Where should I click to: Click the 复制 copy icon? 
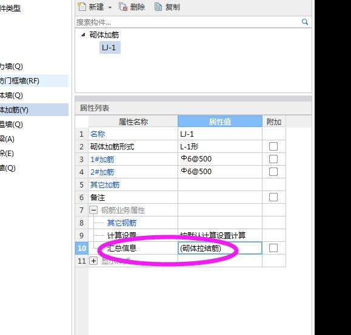tap(158, 7)
